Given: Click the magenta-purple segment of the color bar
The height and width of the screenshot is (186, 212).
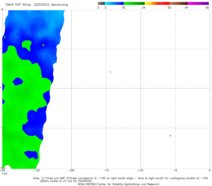Looking at the screenshot, I should coord(198,3).
